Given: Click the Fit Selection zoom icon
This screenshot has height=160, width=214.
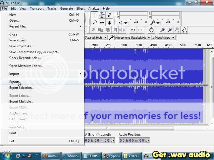Looking at the screenshot, I should [177, 30].
